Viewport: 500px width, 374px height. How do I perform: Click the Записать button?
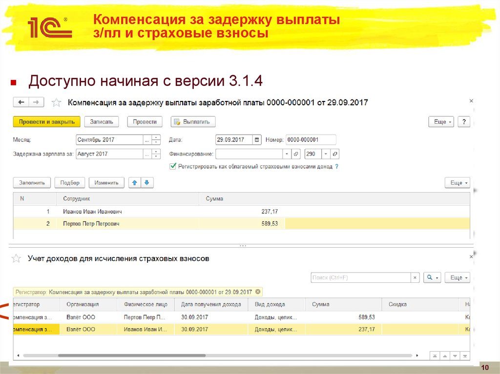pos(102,122)
